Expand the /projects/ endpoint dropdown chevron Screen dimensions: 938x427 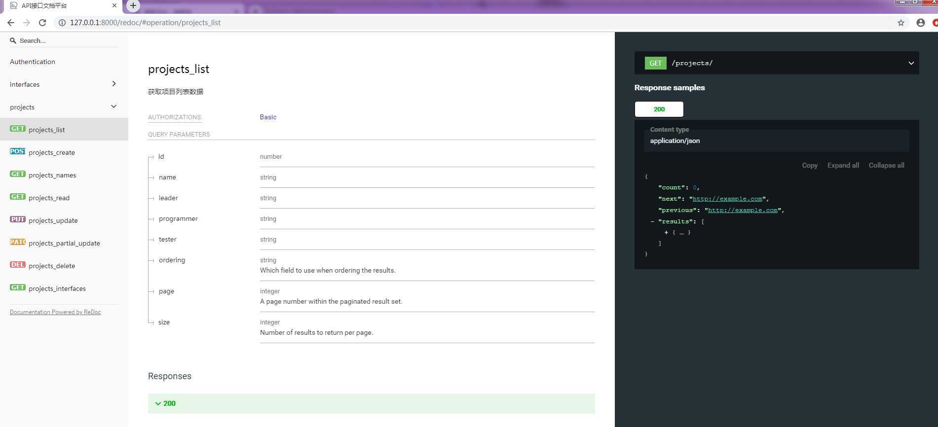tap(911, 63)
